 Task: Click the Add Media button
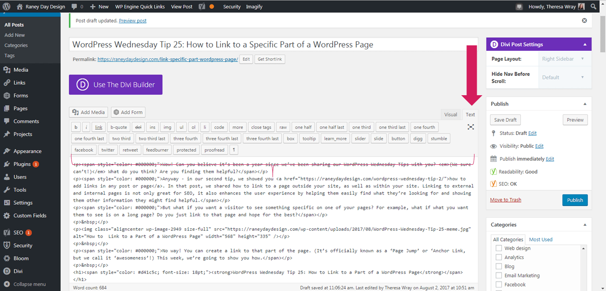click(x=88, y=112)
